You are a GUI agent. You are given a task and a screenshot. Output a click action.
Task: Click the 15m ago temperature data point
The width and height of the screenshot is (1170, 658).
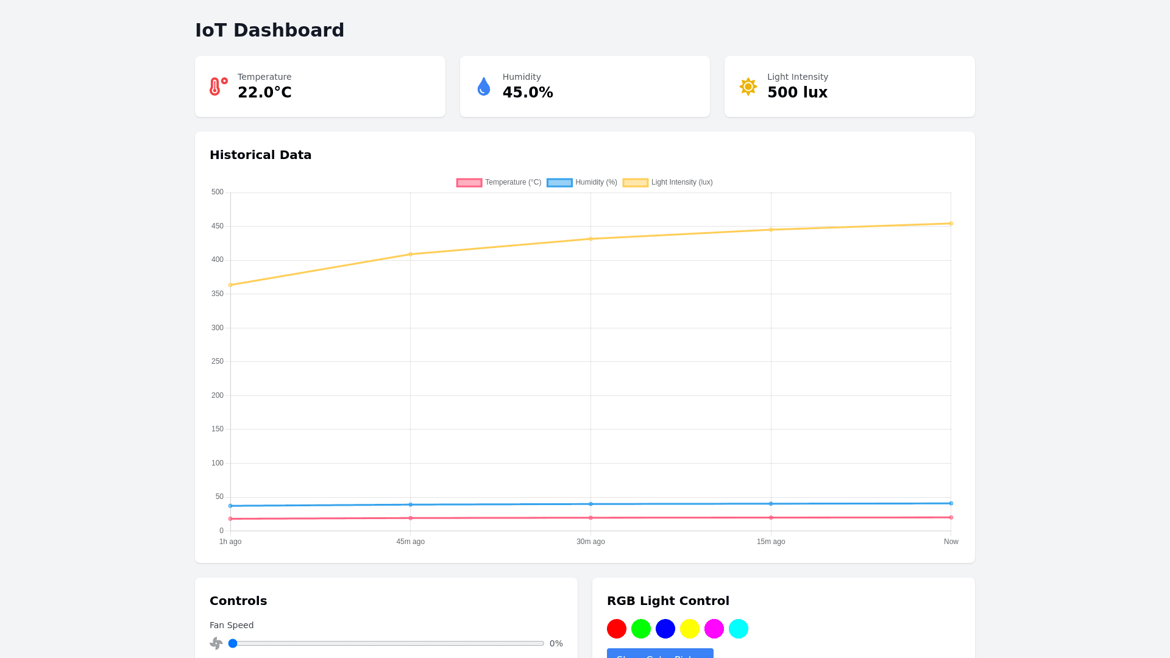[x=771, y=518]
